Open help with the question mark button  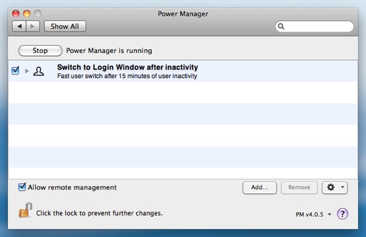[x=343, y=214]
